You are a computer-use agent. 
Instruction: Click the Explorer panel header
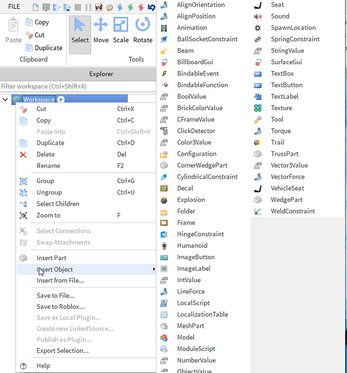point(78,74)
